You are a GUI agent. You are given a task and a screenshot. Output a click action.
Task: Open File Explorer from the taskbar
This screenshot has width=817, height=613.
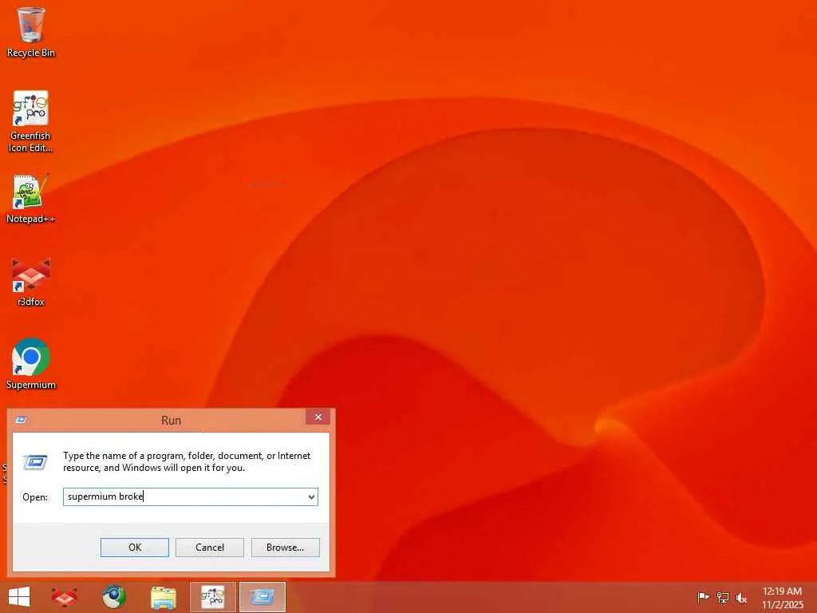(163, 597)
